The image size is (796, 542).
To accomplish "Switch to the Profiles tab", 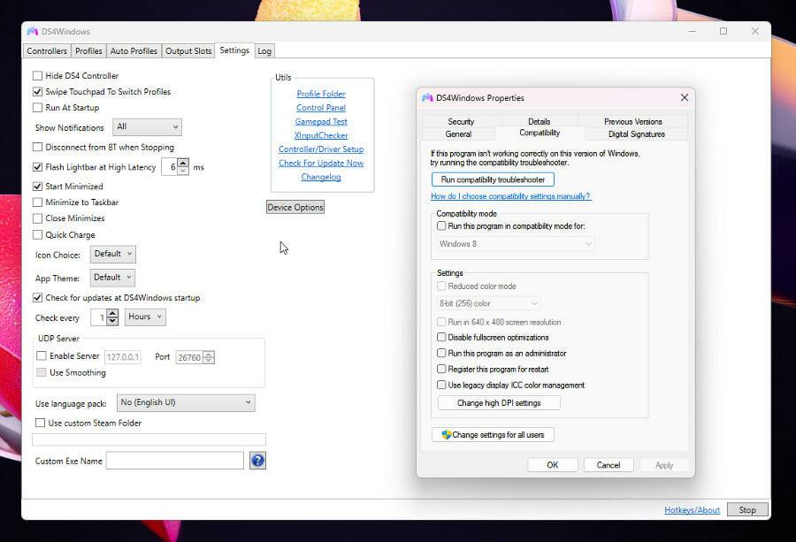I will point(88,51).
